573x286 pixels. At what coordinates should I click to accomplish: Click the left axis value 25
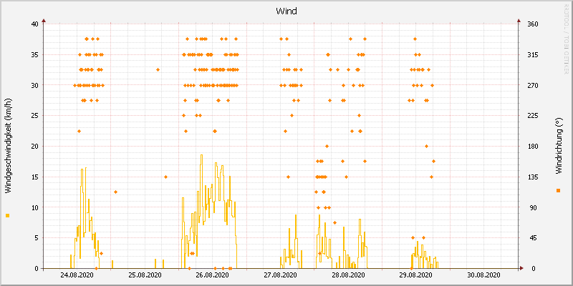(x=34, y=116)
